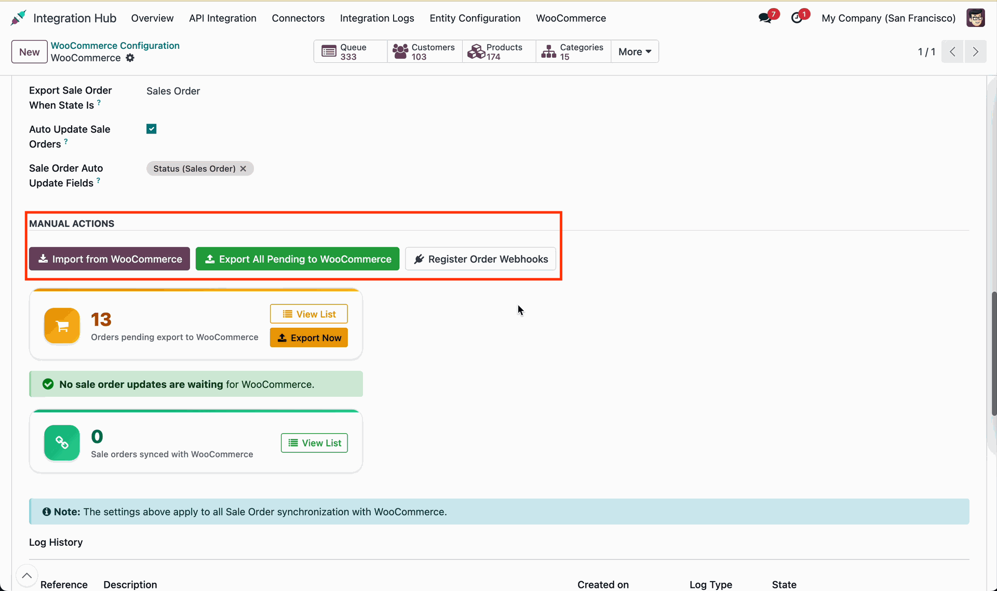Open the company switcher My Company (San Francisco)
Viewport: 997px width, 591px height.
click(888, 18)
